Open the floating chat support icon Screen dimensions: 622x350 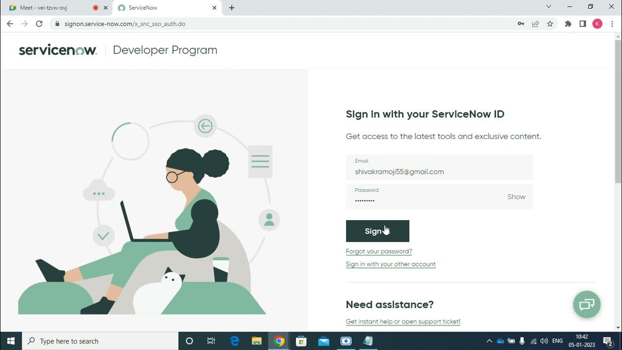pyautogui.click(x=587, y=304)
